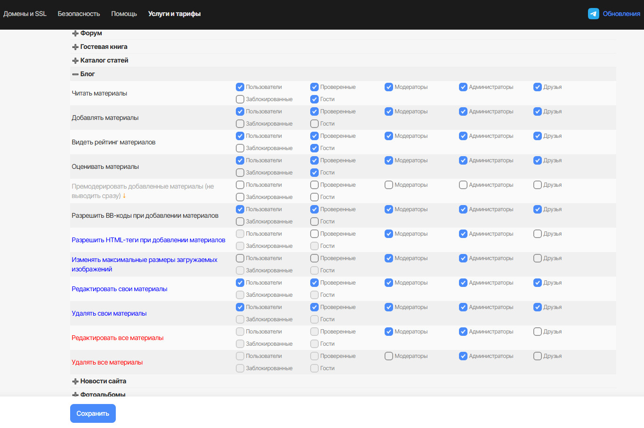Click the 'Оценивать материалы' row label
This screenshot has width=644, height=428.
coord(105,166)
